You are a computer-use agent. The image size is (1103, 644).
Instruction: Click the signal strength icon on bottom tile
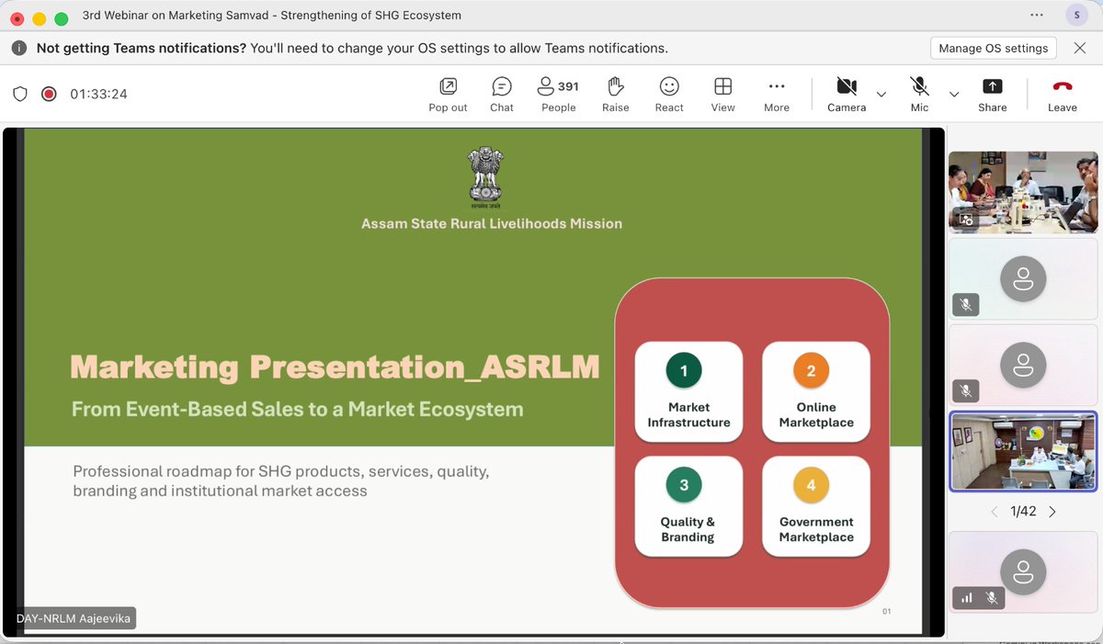pyautogui.click(x=967, y=598)
